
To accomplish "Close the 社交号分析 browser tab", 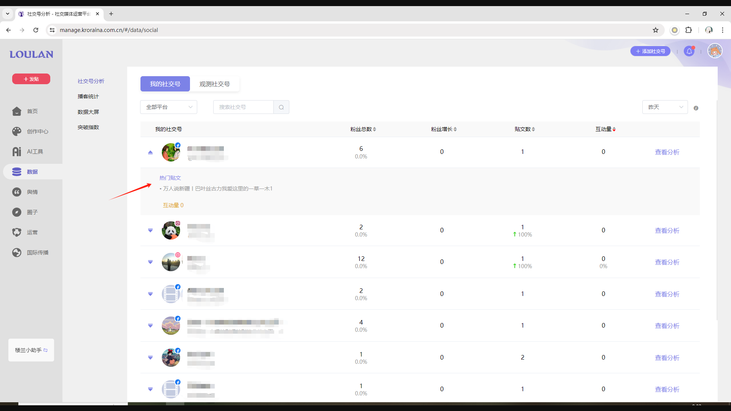I will [97, 14].
